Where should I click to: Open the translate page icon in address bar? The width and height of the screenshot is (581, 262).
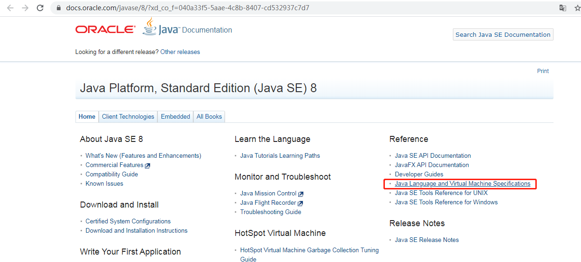click(563, 8)
